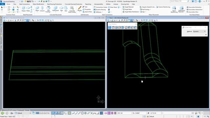Switch to the View ribbon tab
This screenshot has height=118, width=210.
pyautogui.click(x=15, y=4)
